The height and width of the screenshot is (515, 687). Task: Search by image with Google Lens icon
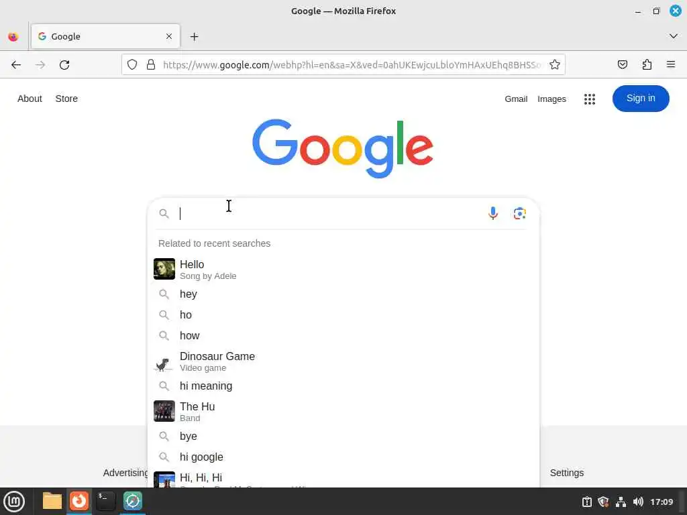tap(520, 213)
